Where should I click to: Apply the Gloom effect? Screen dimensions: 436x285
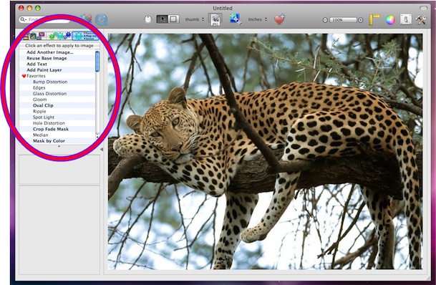coord(40,100)
